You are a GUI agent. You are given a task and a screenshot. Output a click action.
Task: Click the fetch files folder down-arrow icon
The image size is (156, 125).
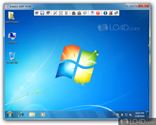(79, 13)
